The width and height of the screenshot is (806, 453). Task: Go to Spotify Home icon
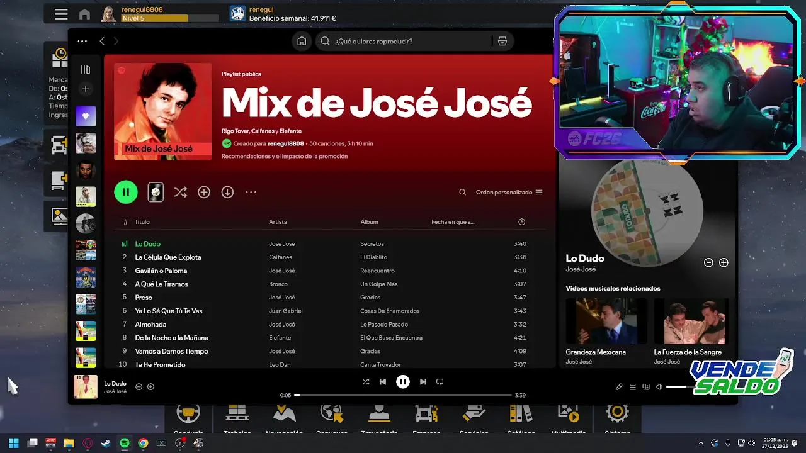point(302,41)
